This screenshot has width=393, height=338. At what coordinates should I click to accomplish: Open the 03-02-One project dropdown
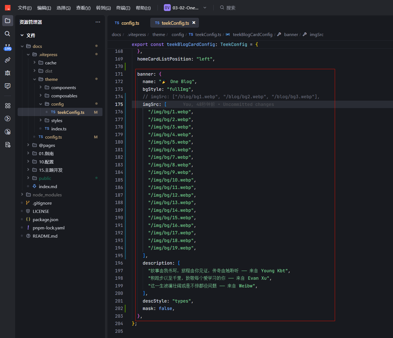(x=185, y=8)
